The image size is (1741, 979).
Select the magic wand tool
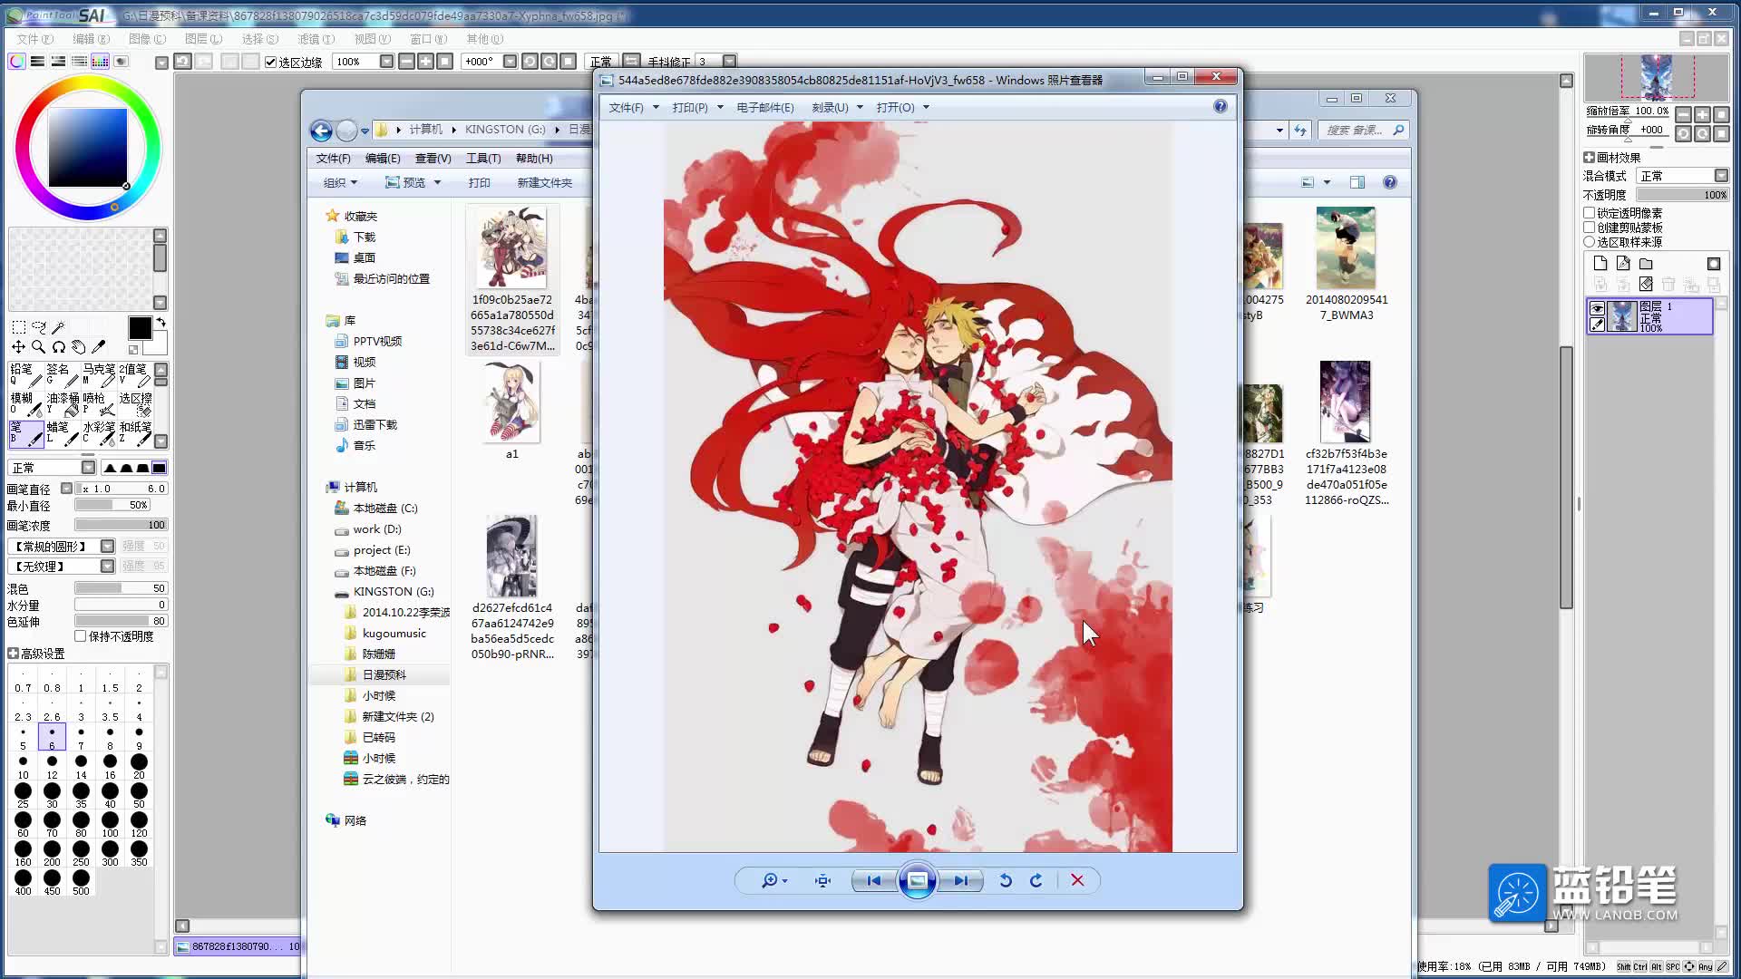(58, 327)
